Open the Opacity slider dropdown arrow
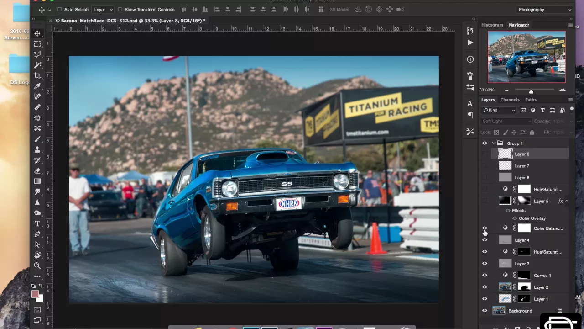Viewport: 584px width, 329px height. coord(571,122)
